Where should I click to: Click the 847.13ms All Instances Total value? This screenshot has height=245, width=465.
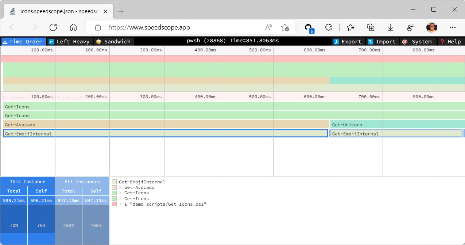(x=69, y=201)
